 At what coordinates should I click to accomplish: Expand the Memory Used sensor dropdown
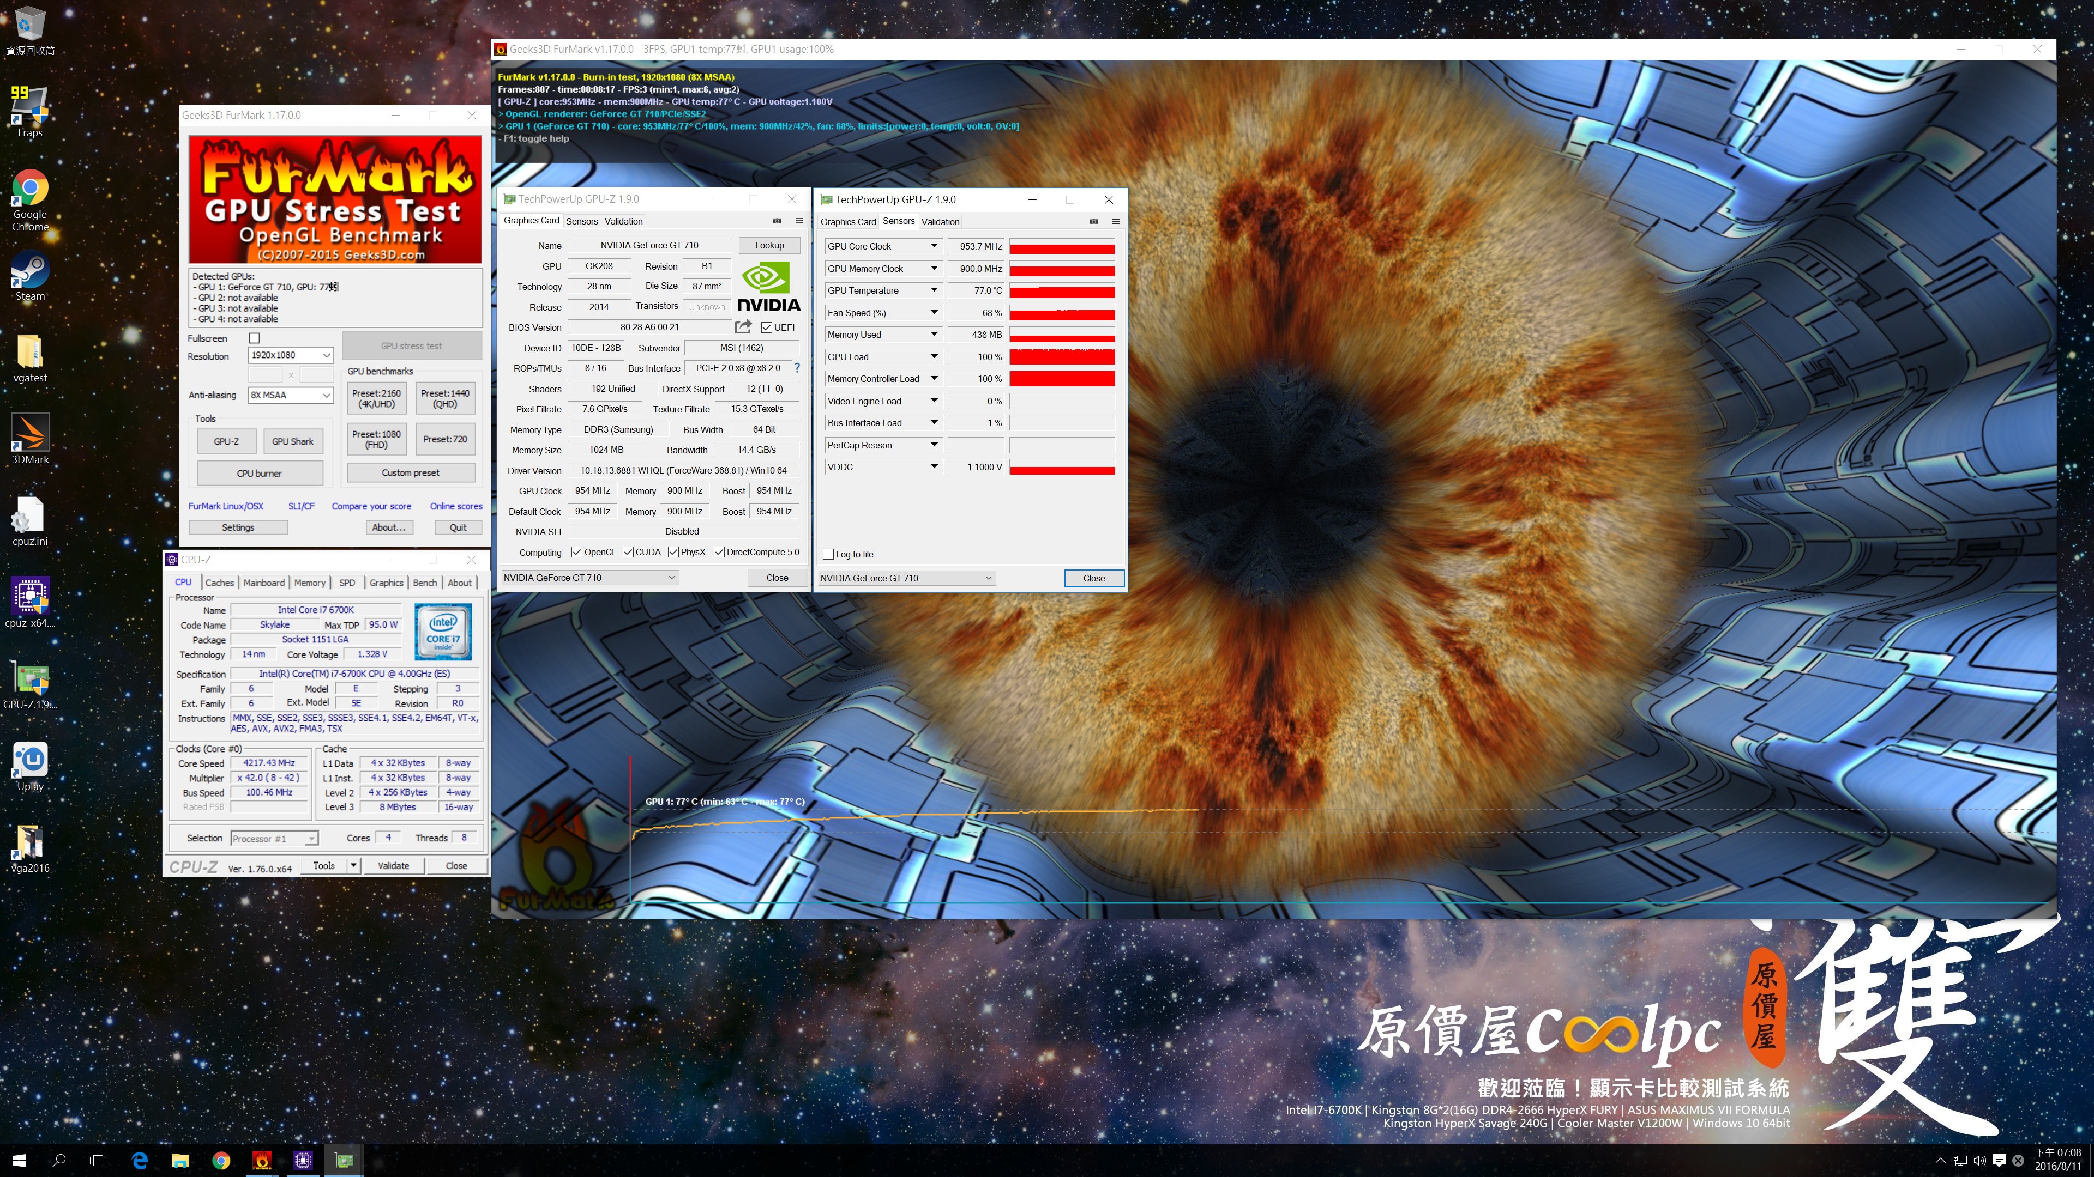[934, 334]
